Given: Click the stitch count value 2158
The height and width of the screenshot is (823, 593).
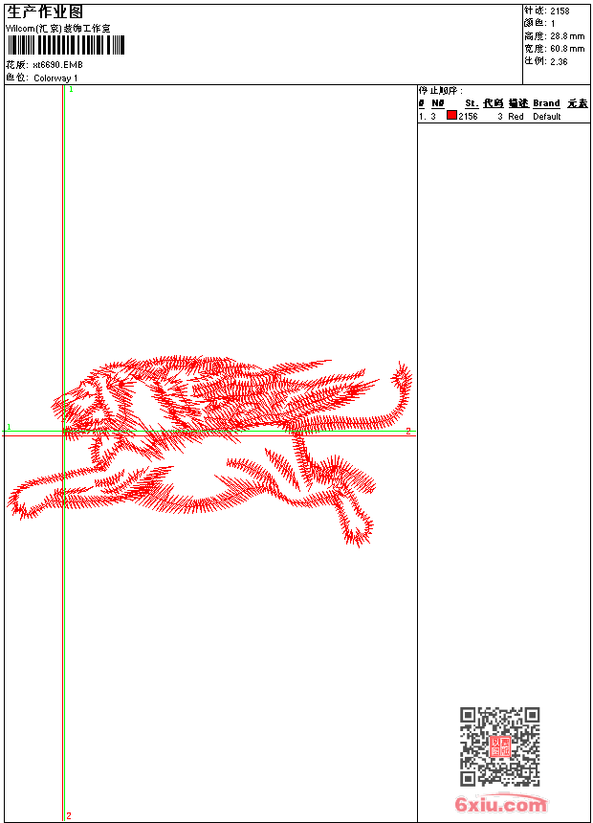Looking at the screenshot, I should pos(560,11).
